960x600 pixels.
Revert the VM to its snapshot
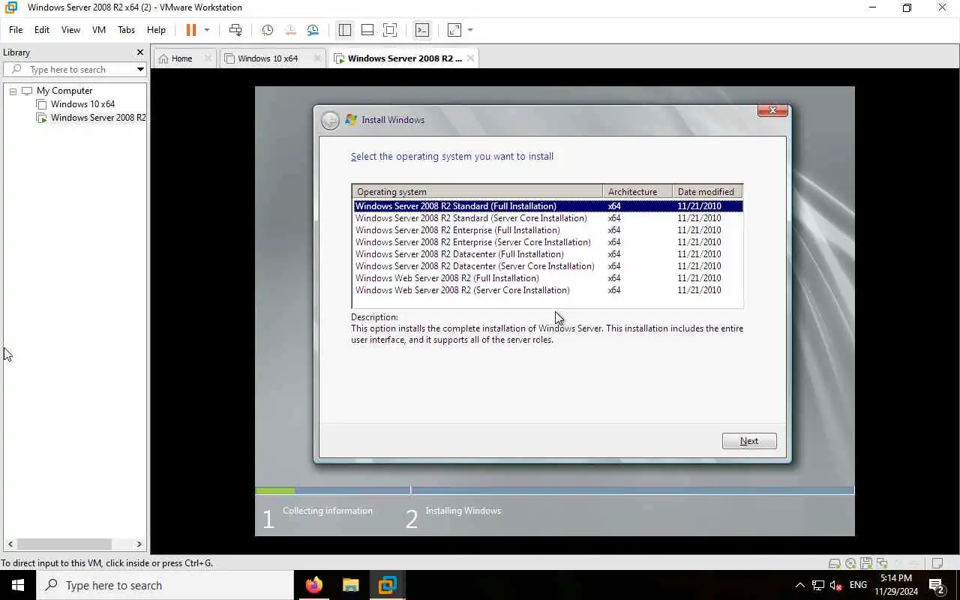click(290, 30)
